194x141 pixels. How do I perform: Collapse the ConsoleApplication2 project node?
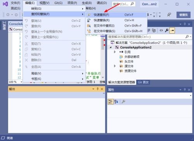111,48
